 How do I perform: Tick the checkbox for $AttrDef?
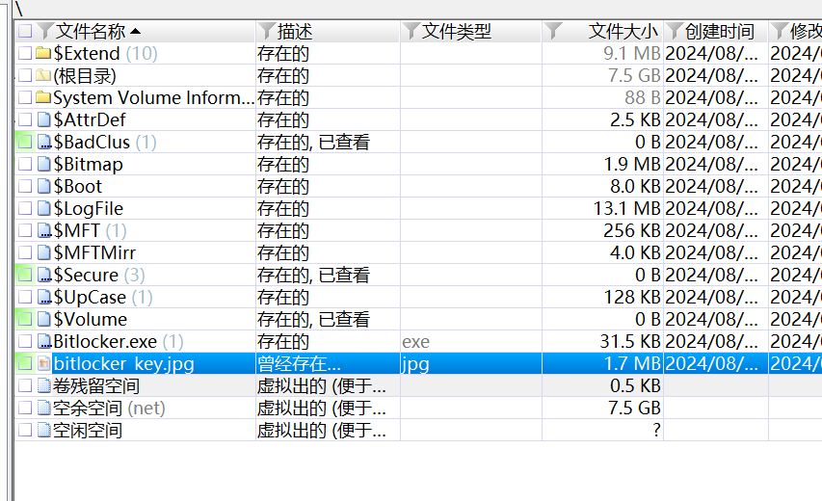(x=25, y=120)
